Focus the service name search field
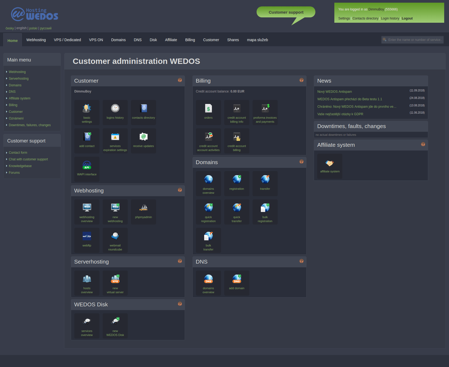Image resolution: width=449 pixels, height=367 pixels. pyautogui.click(x=412, y=40)
